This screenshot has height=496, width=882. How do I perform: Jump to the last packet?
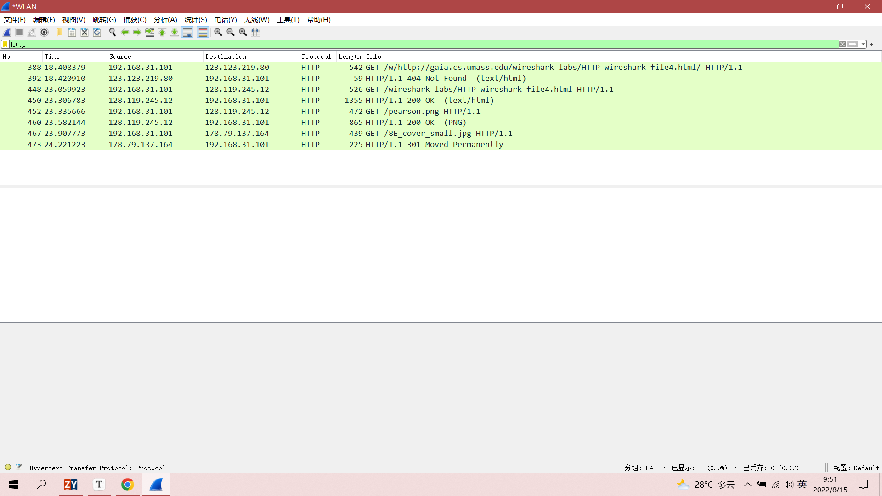click(175, 32)
